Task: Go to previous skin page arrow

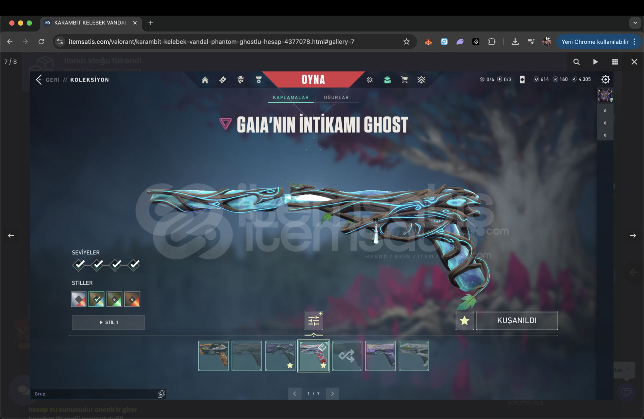Action: point(295,393)
